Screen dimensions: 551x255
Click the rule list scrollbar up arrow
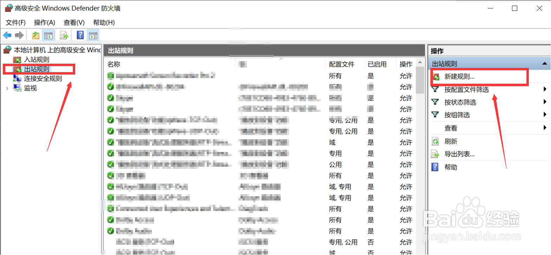click(420, 62)
